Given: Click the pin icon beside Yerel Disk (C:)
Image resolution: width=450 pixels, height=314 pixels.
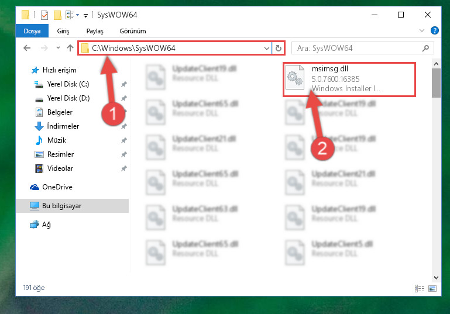Looking at the screenshot, I should pyautogui.click(x=124, y=84).
